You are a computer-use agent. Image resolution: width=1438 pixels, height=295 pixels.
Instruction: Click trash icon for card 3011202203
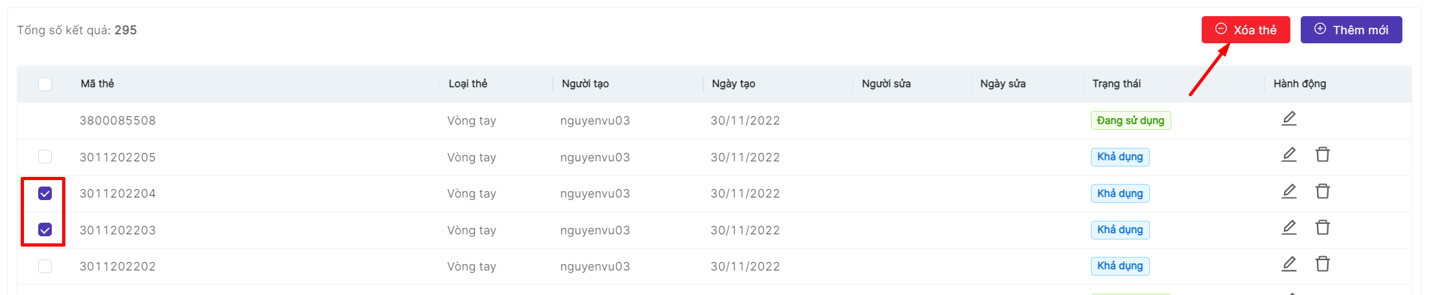click(x=1322, y=228)
